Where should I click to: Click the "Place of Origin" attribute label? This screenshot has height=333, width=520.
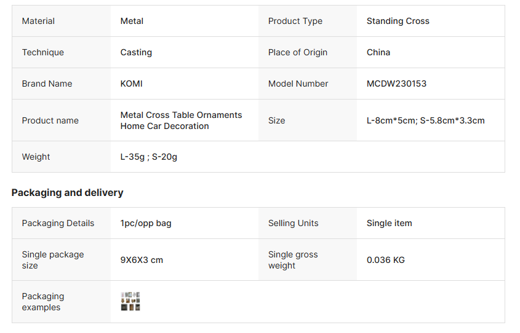[298, 52]
